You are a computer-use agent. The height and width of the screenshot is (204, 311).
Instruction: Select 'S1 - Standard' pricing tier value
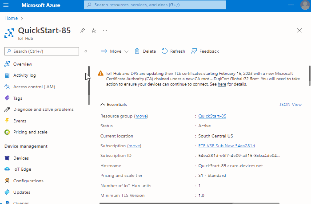(x=212, y=176)
